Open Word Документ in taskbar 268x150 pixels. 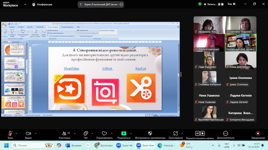pyautogui.click(x=74, y=146)
